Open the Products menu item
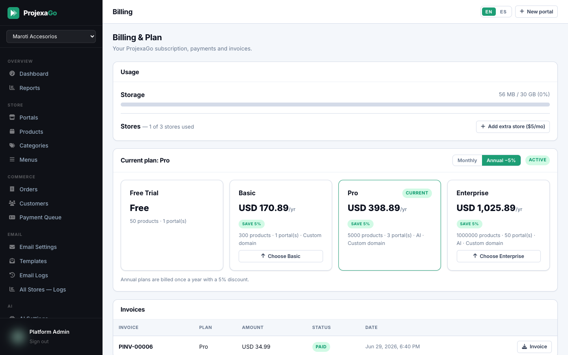 pyautogui.click(x=51, y=132)
